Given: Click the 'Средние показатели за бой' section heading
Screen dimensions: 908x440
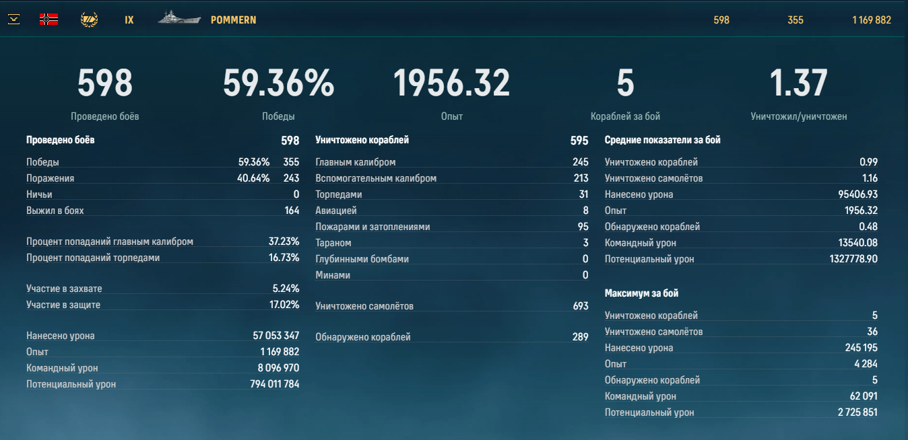Looking at the screenshot, I should click(662, 141).
